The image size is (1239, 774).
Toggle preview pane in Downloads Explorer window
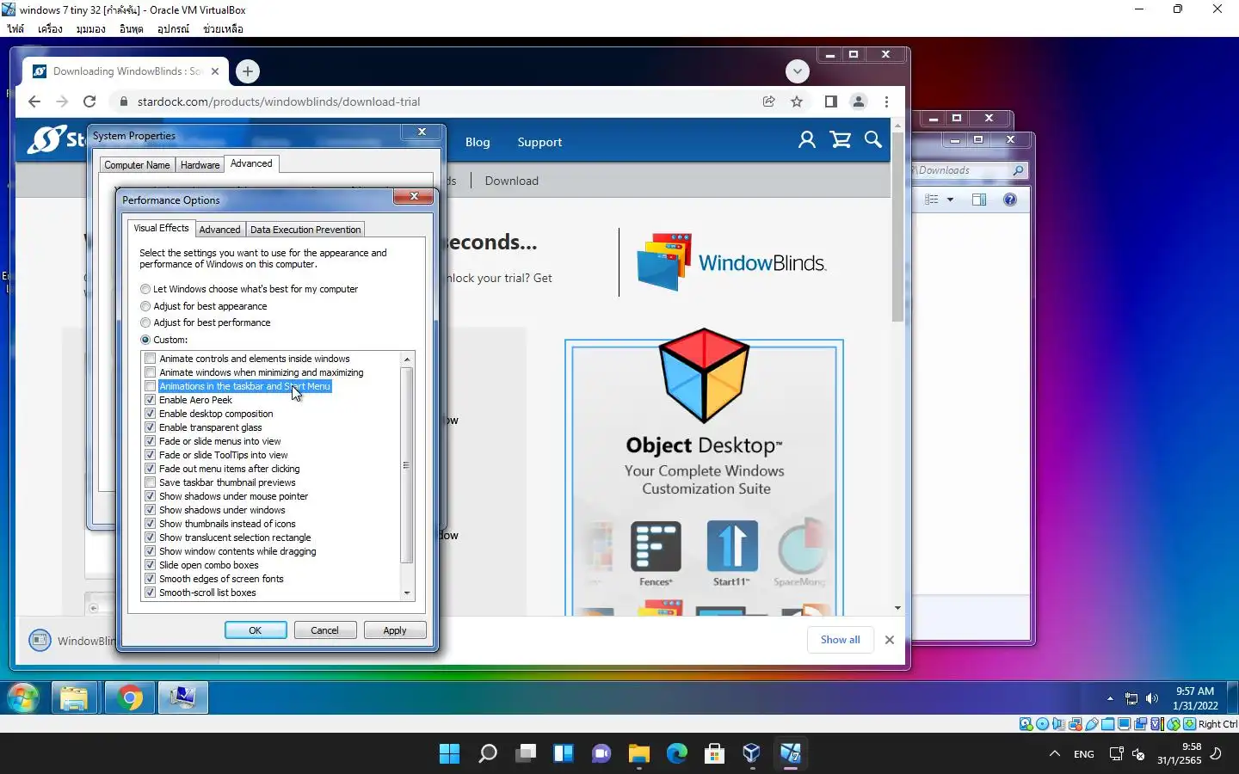coord(979,200)
